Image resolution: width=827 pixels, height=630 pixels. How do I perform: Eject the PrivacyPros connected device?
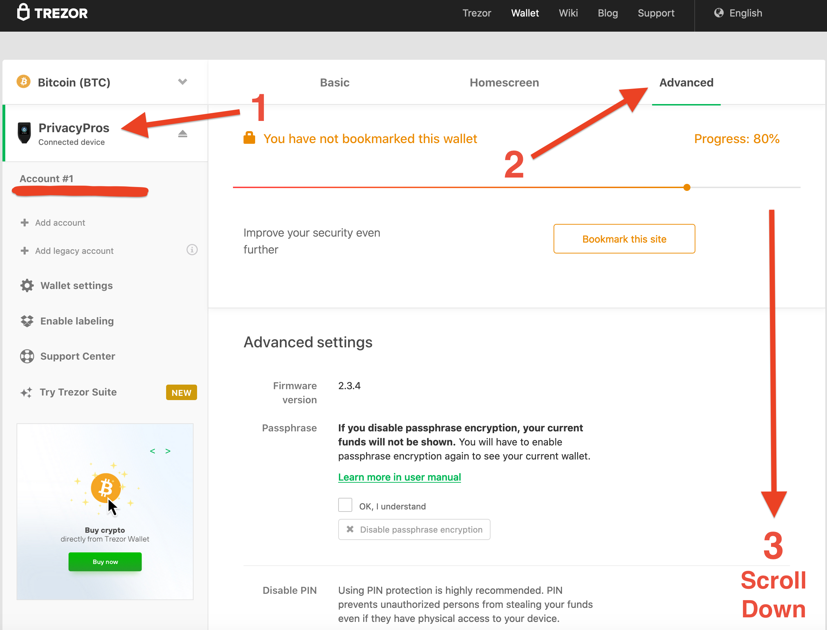(182, 134)
